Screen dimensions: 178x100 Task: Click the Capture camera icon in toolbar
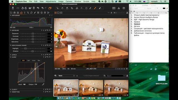pyautogui.click(x=18, y=8)
